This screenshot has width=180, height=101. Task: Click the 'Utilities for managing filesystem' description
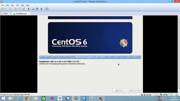pyautogui.click(x=62, y=64)
